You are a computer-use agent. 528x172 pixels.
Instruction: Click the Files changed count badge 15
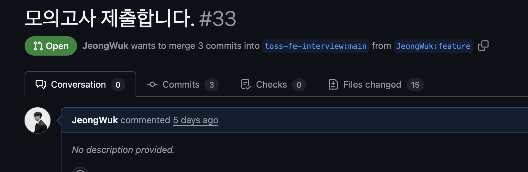click(x=415, y=85)
